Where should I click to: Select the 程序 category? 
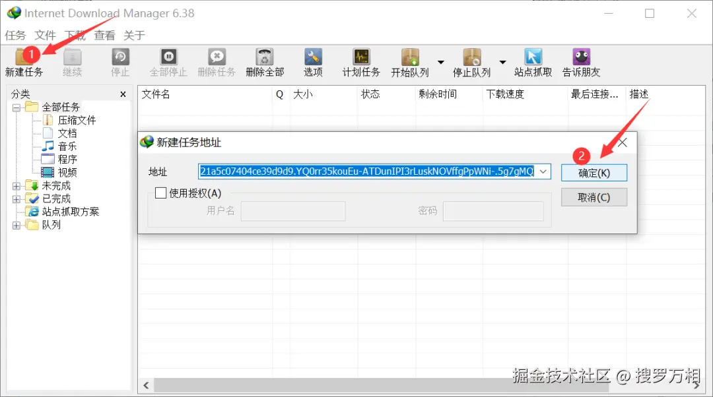(x=67, y=160)
